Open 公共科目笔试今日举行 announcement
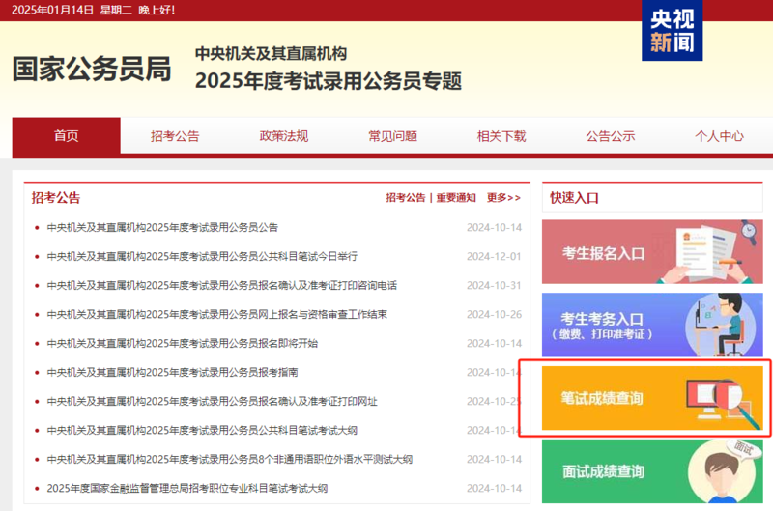Viewport: 773px width, 511px height. click(x=202, y=257)
